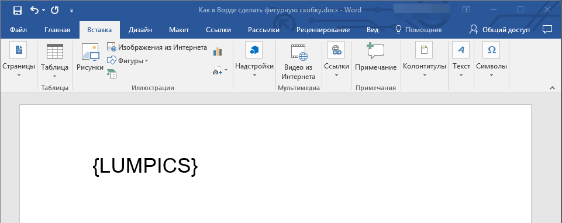Screen dimensions: 562x223
Task: Click Общий доступ share button
Action: 499,30
